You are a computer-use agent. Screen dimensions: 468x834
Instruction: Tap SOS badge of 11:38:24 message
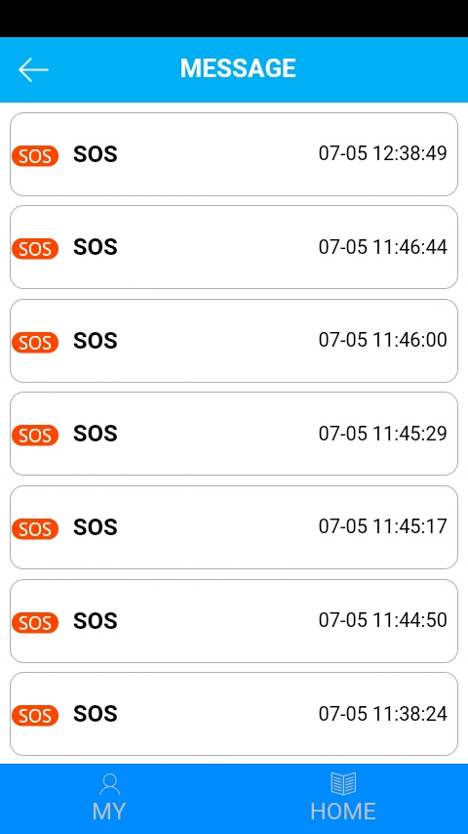pyautogui.click(x=34, y=716)
